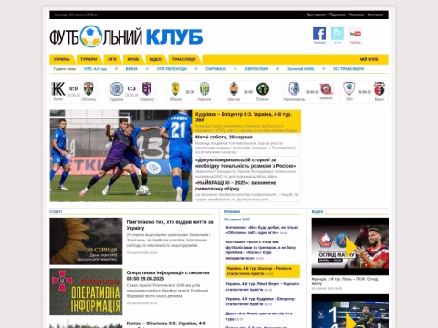The image size is (438, 328).
Task: Click the Полісся club crest
Action: coord(263,89)
